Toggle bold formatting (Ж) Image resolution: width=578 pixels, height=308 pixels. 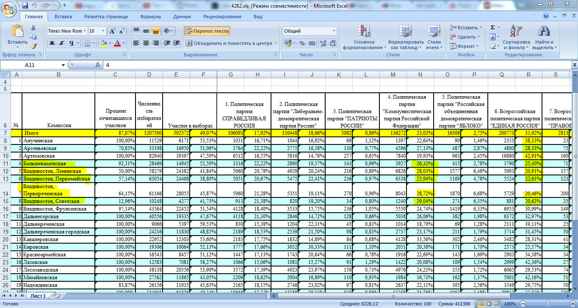52,43
